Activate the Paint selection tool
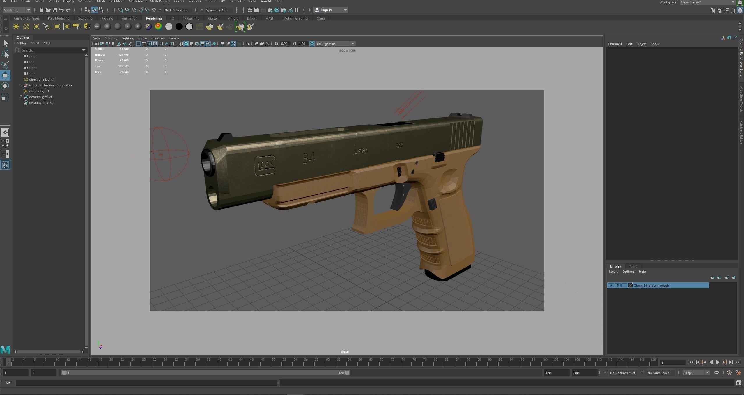744x395 pixels. [x=5, y=65]
